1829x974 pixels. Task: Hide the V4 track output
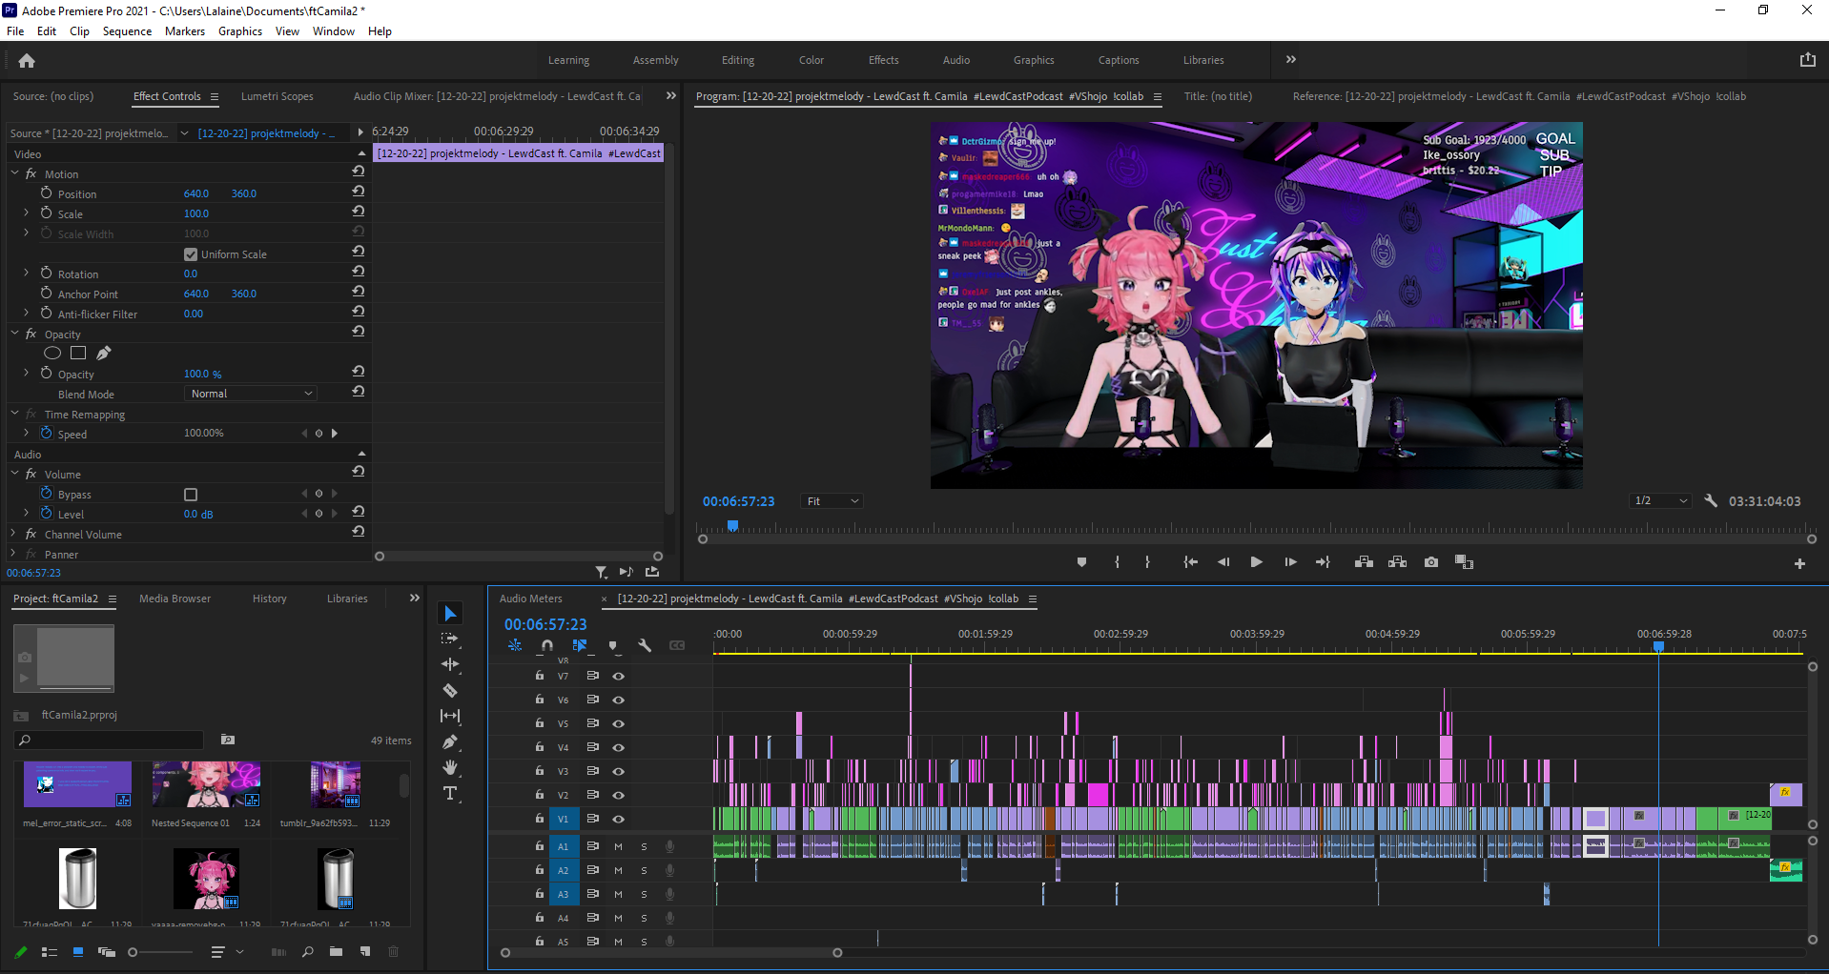618,747
